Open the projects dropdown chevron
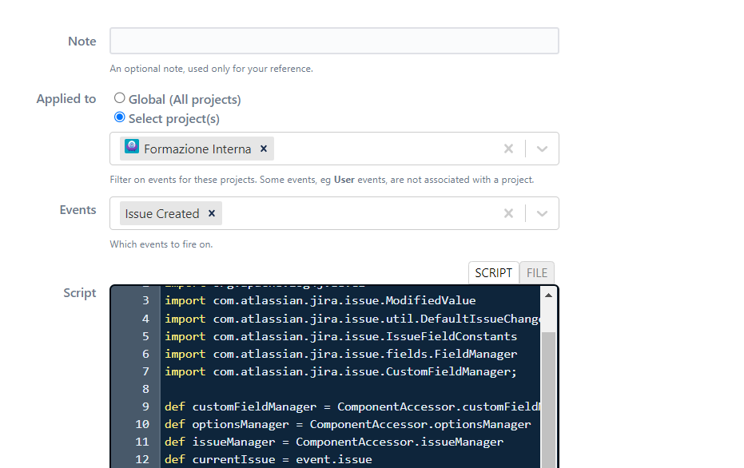Screen dimensions: 744x468 [x=542, y=149]
